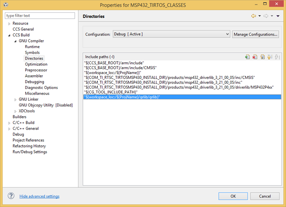Select the highlighted grlib/grlib include path
Image resolution: width=286 pixels, height=207 pixels.
182,97
